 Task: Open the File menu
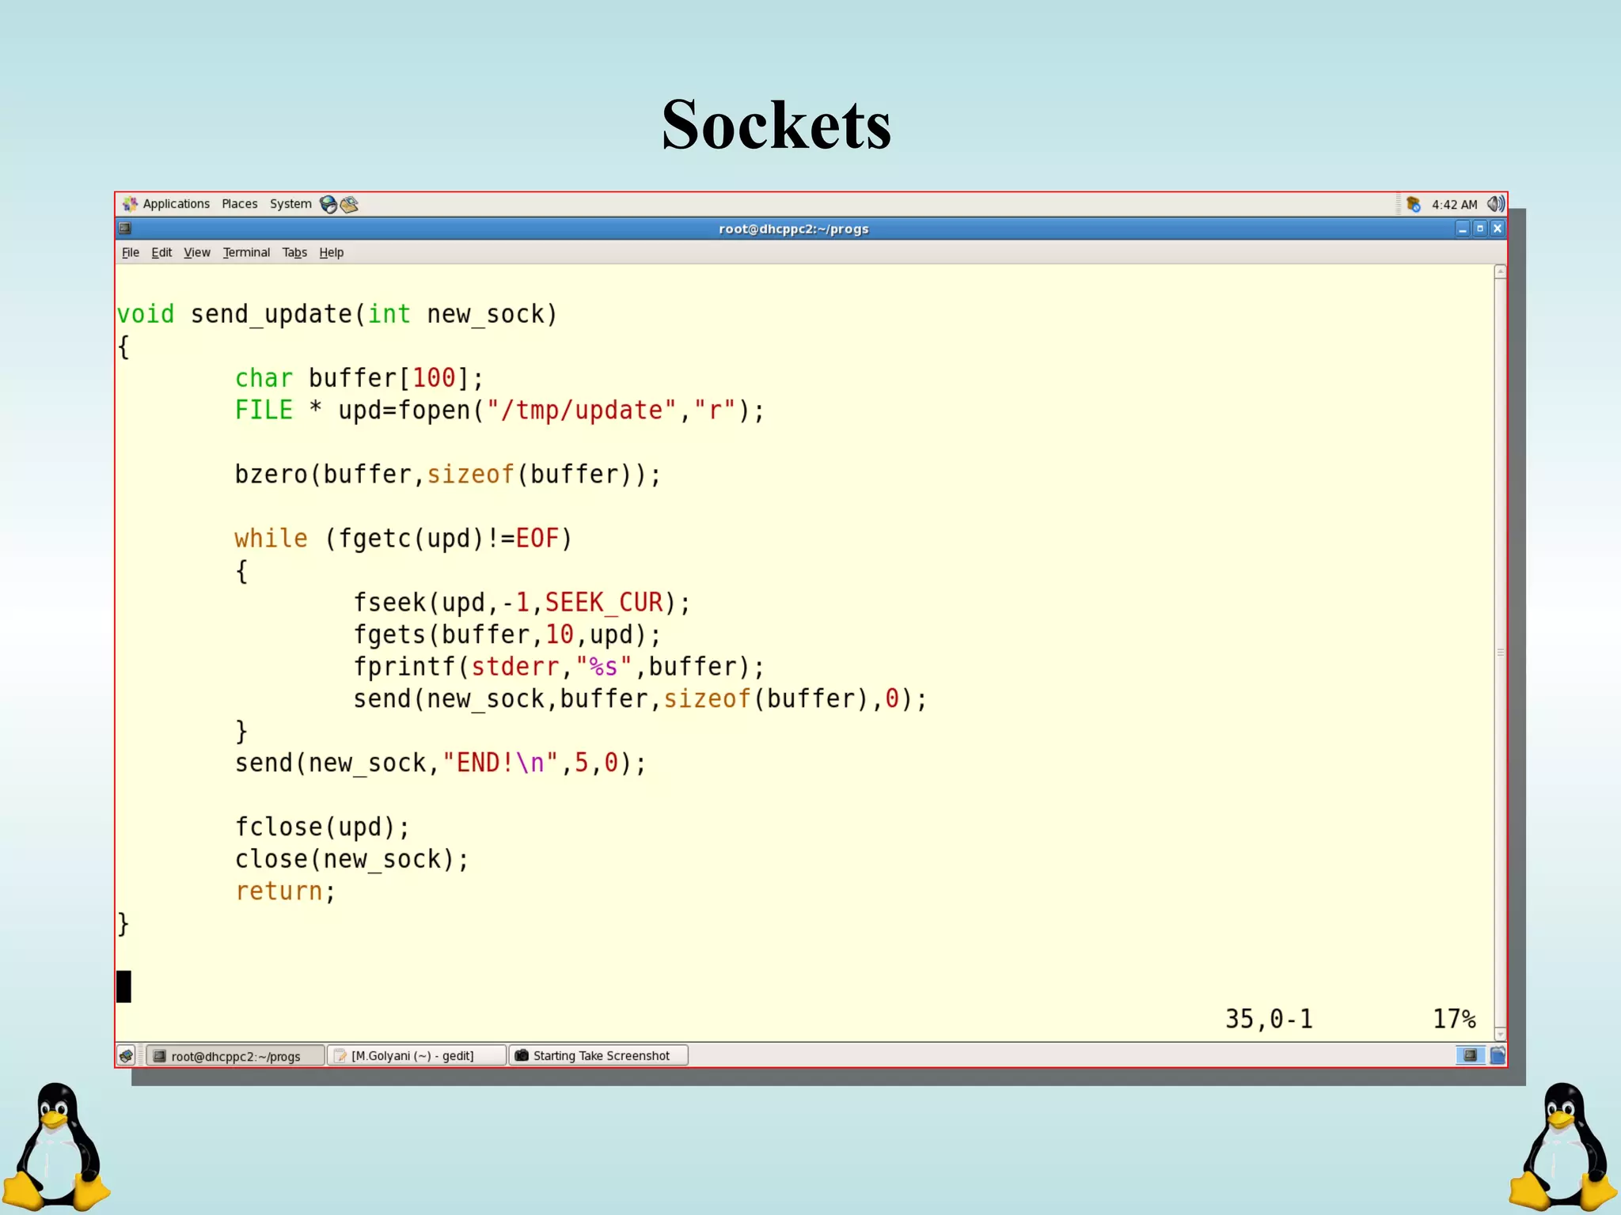point(131,252)
